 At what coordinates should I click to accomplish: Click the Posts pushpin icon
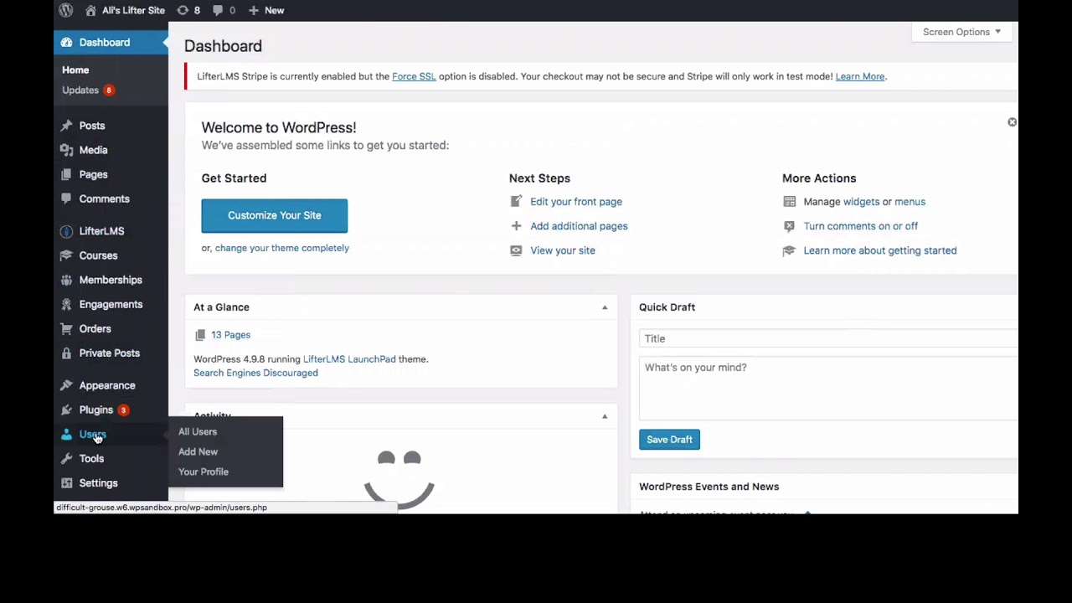click(x=67, y=126)
